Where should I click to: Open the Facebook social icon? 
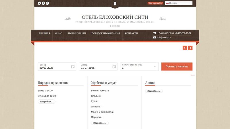(43, 3)
